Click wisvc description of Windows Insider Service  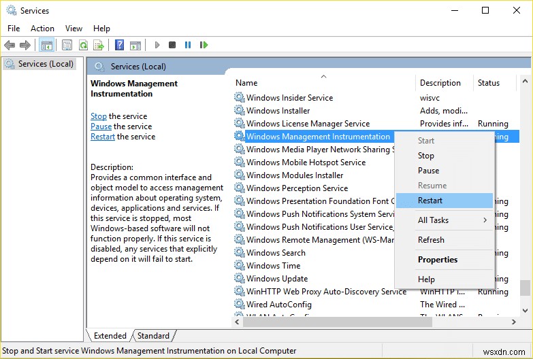[430, 98]
